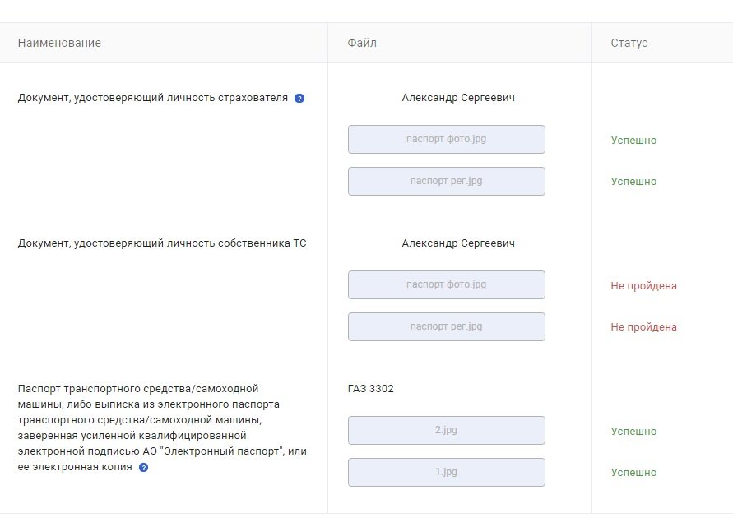Click help icon beside insurer identity document
Viewport: 733px width, 527px height.
pyautogui.click(x=299, y=98)
